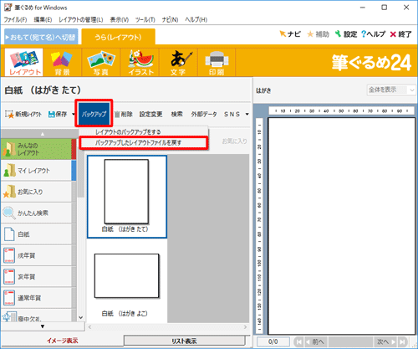Open the イラスト illustration tool

(x=140, y=63)
